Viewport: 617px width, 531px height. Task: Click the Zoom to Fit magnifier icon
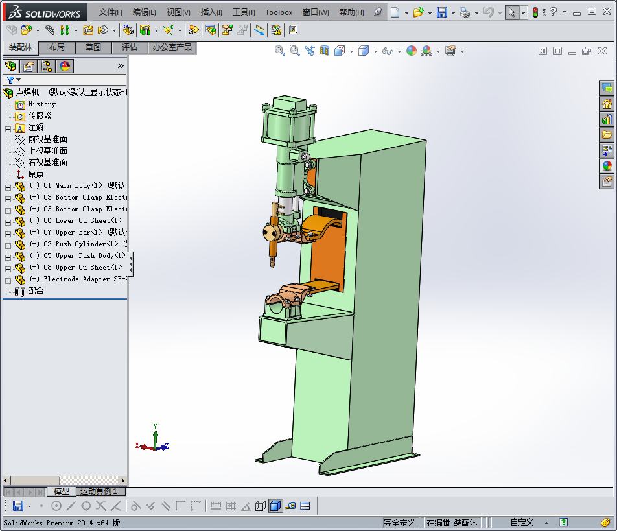pos(280,51)
